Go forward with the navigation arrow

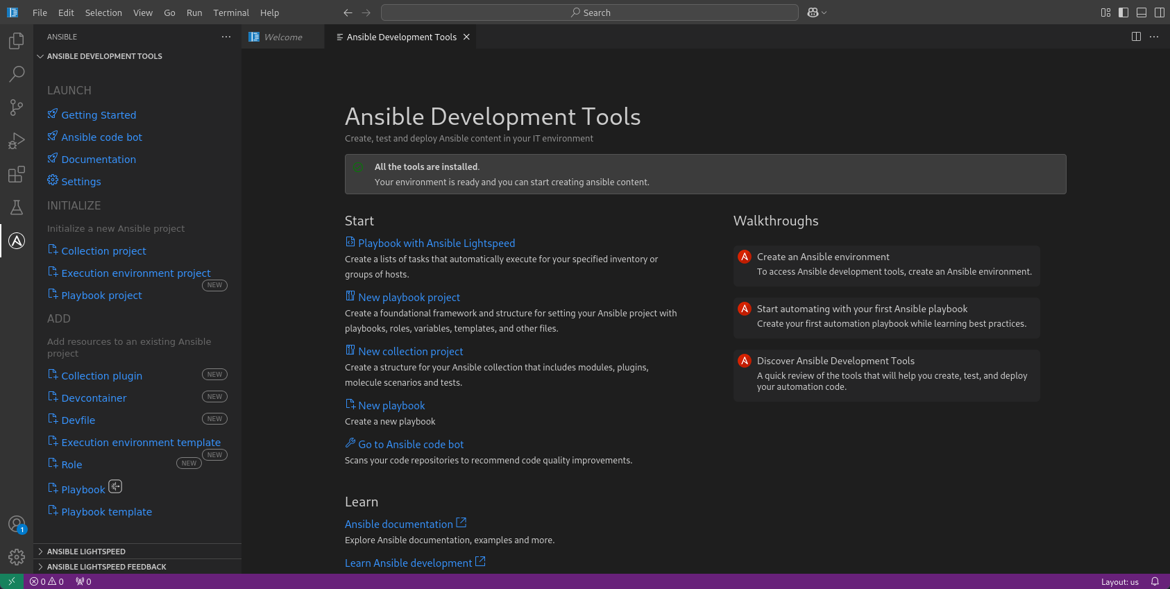pos(366,12)
